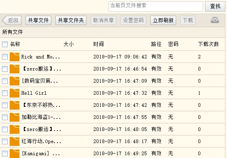
Task: Click folder icon of 2018-09-17 16:48:05 row
Action: coord(15,129)
